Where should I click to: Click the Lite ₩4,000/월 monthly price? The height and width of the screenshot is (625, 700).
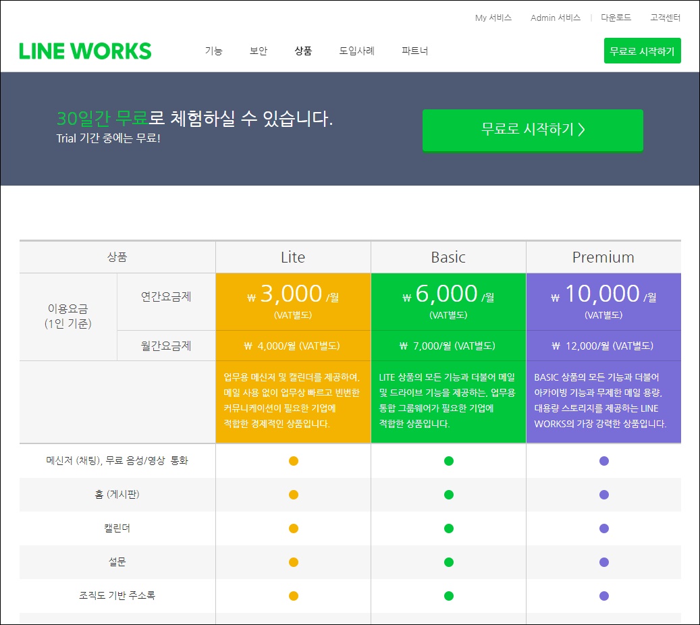coord(292,346)
